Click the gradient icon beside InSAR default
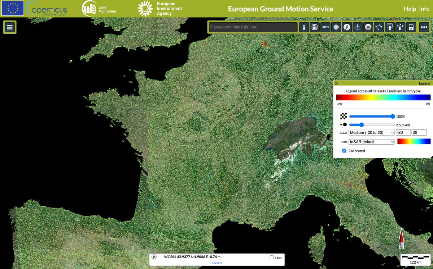 pos(344,142)
